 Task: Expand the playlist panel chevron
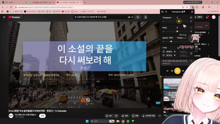tap(206, 26)
